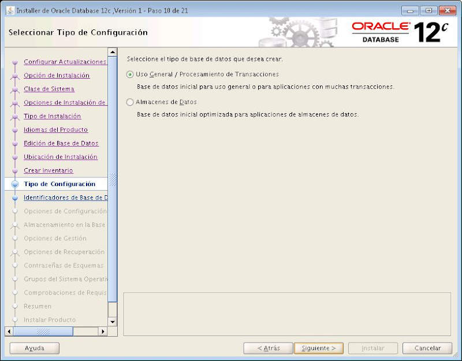
Task: Click the step bullet beside Crear Inventario
Action: point(15,170)
